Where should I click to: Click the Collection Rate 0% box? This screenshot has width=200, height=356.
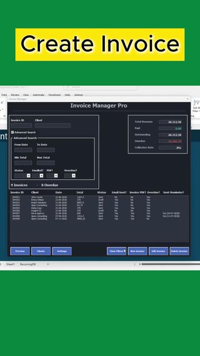coord(171,147)
